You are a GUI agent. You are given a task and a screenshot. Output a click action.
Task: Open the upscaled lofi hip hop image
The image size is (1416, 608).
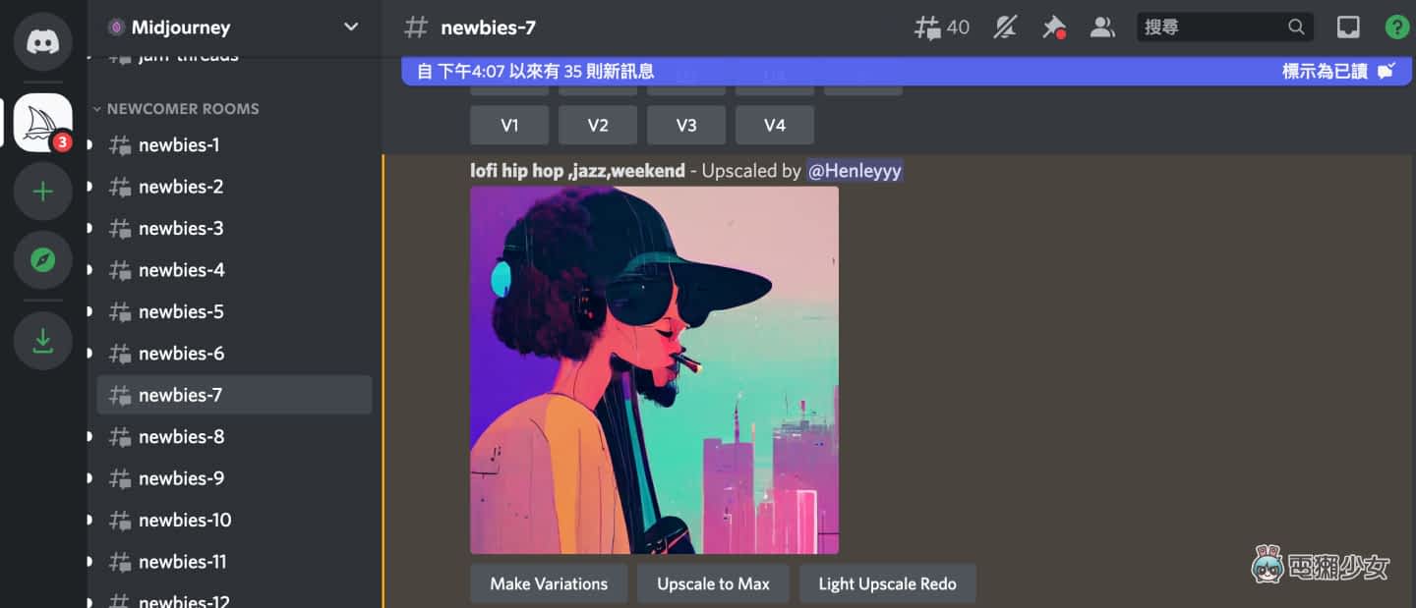tap(654, 370)
